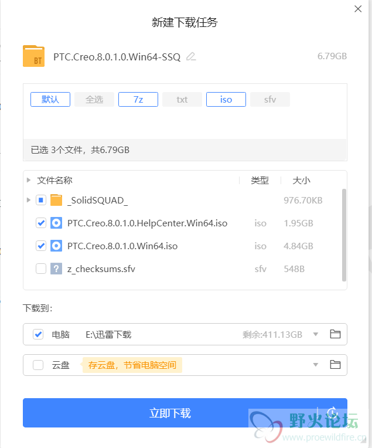Enable the 云盘 cloud destination checkbox
The height and width of the screenshot is (448, 372).
[x=38, y=365]
